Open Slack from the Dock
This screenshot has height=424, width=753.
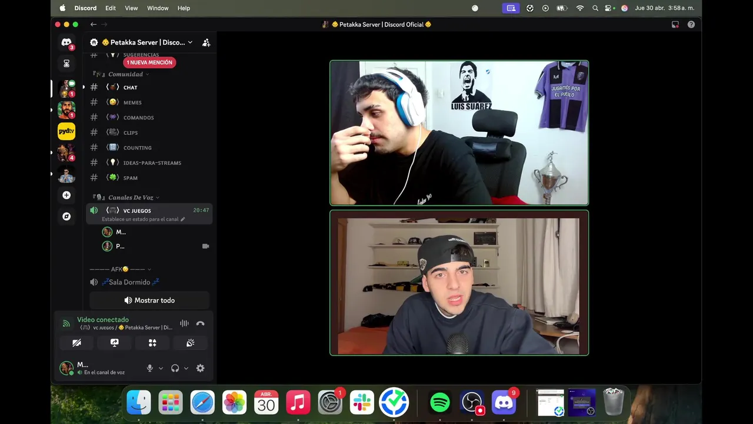[362, 403]
